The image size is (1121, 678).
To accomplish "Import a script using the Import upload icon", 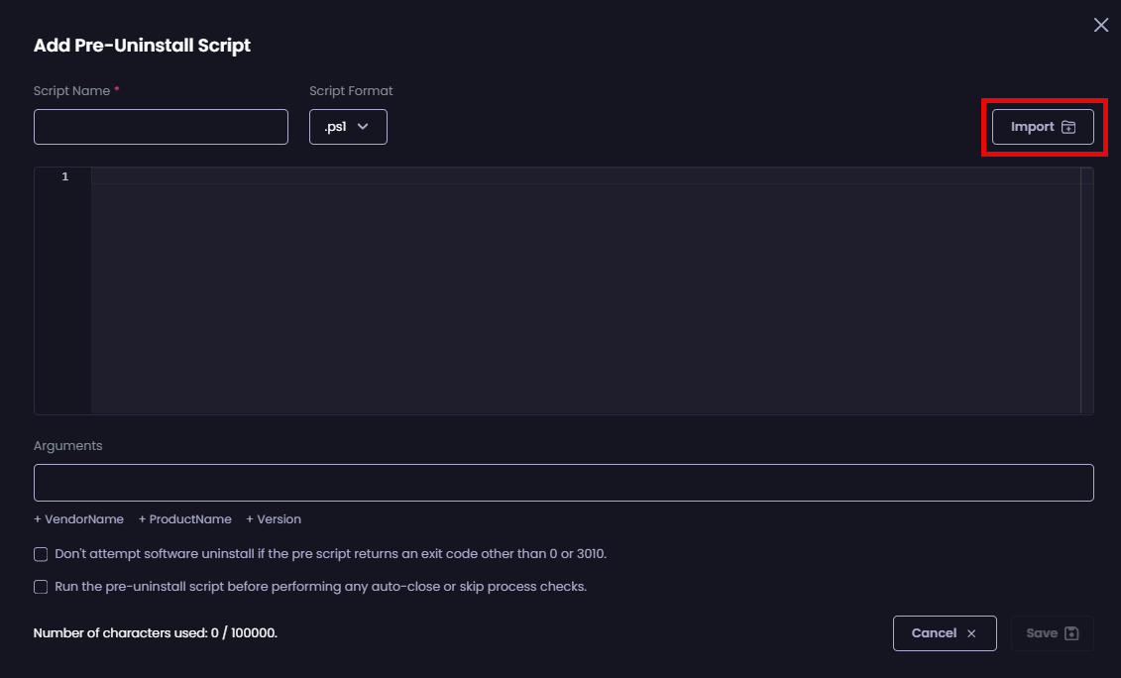I will pos(1068,126).
